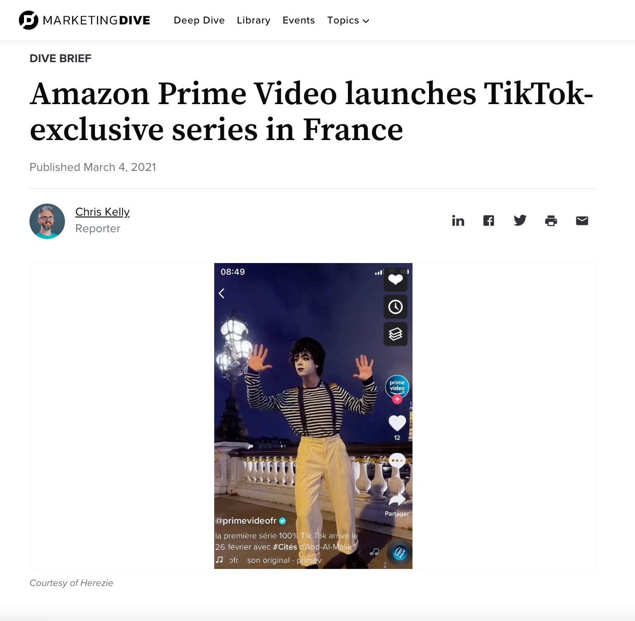Expand the Topics dropdown menu
Screen dimensions: 635x621
[348, 20]
